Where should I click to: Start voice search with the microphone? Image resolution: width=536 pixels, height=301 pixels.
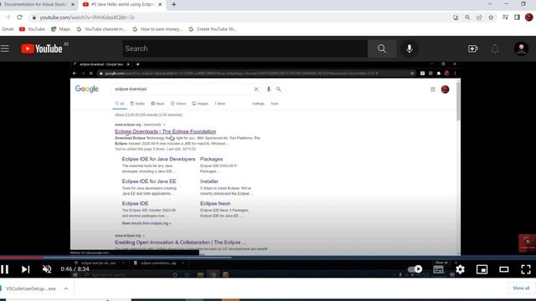point(410,48)
